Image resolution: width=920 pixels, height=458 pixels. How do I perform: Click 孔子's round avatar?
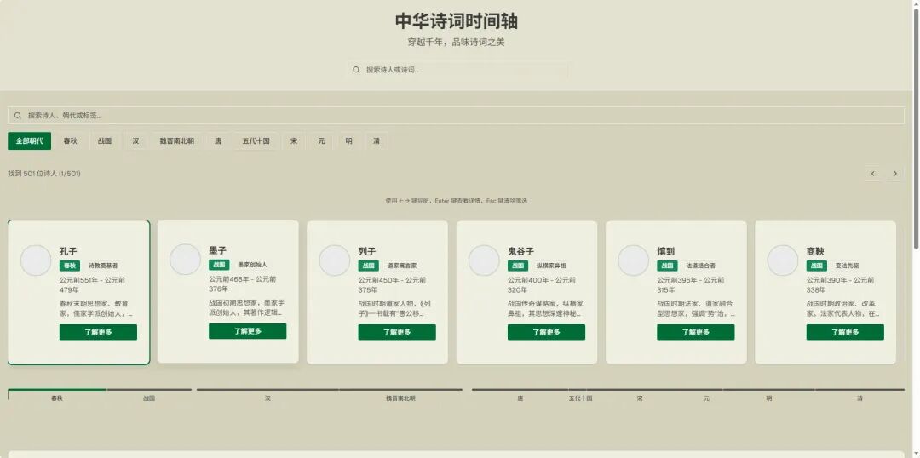tap(36, 260)
